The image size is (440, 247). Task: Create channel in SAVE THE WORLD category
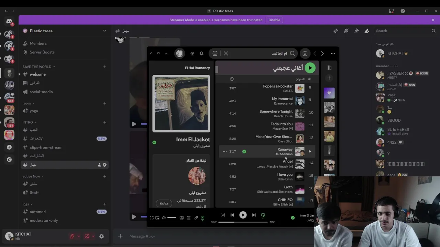click(104, 67)
